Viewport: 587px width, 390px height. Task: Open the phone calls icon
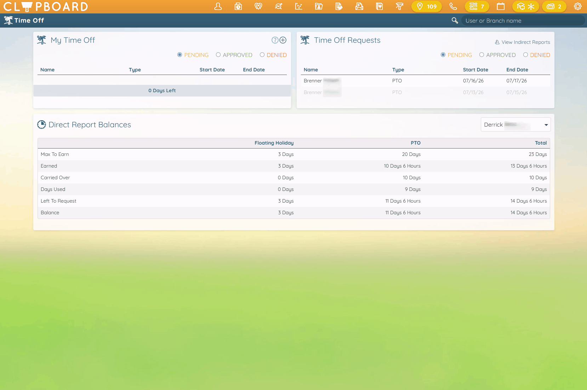[453, 6]
